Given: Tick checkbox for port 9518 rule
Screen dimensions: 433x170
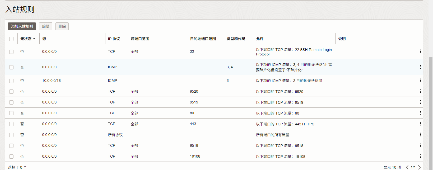Looking at the screenshot, I should (11, 146).
